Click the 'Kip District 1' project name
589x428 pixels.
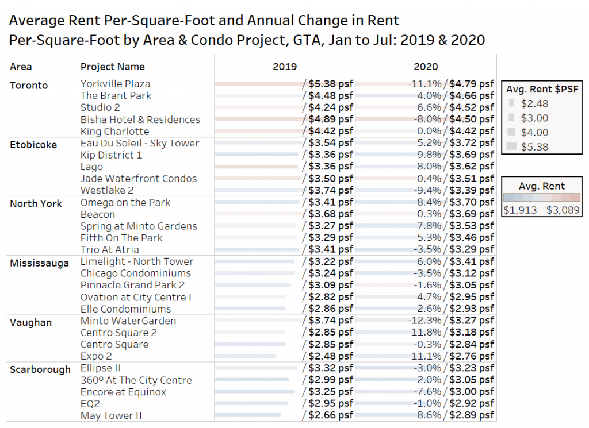click(111, 155)
